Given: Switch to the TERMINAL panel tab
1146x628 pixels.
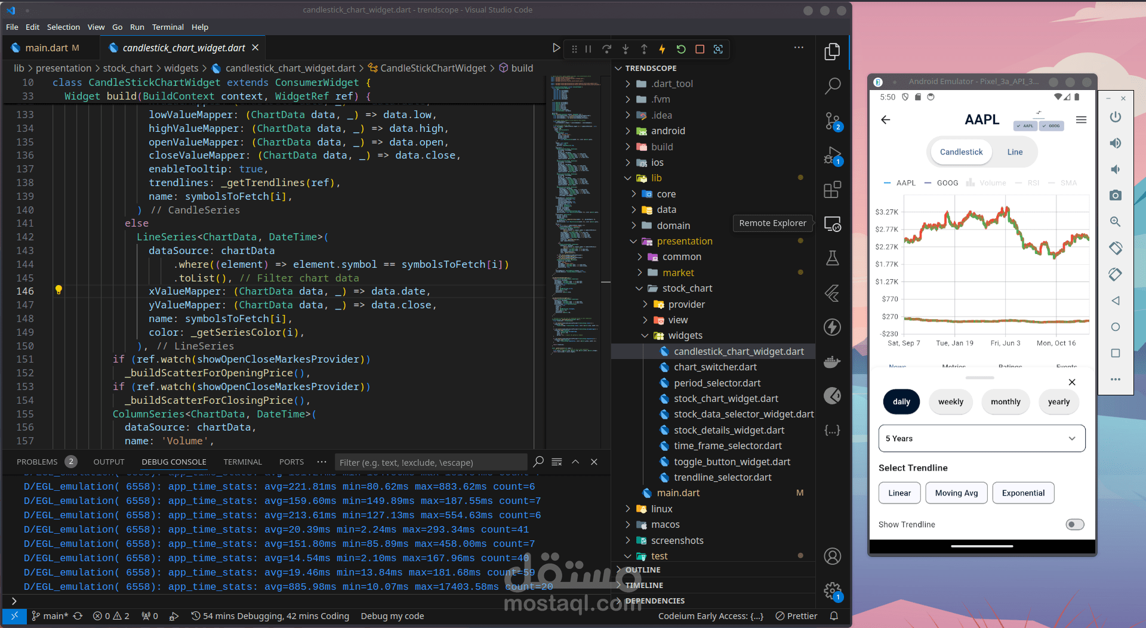Looking at the screenshot, I should coord(242,462).
